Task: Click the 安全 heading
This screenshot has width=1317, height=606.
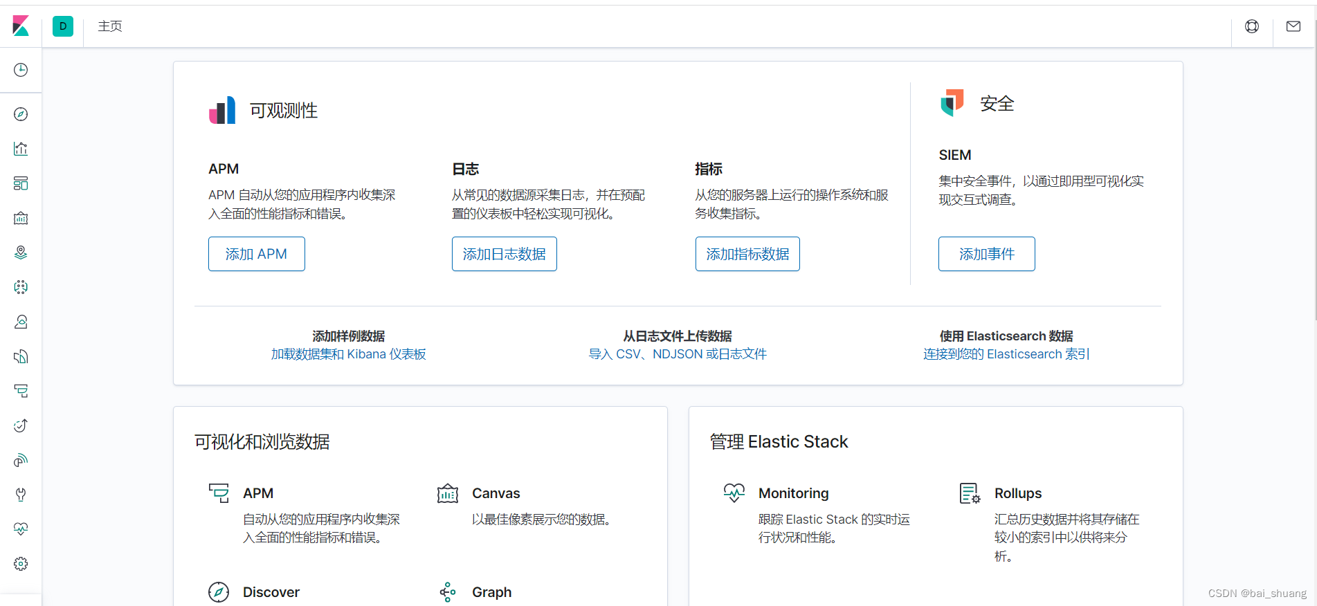Action: [997, 104]
